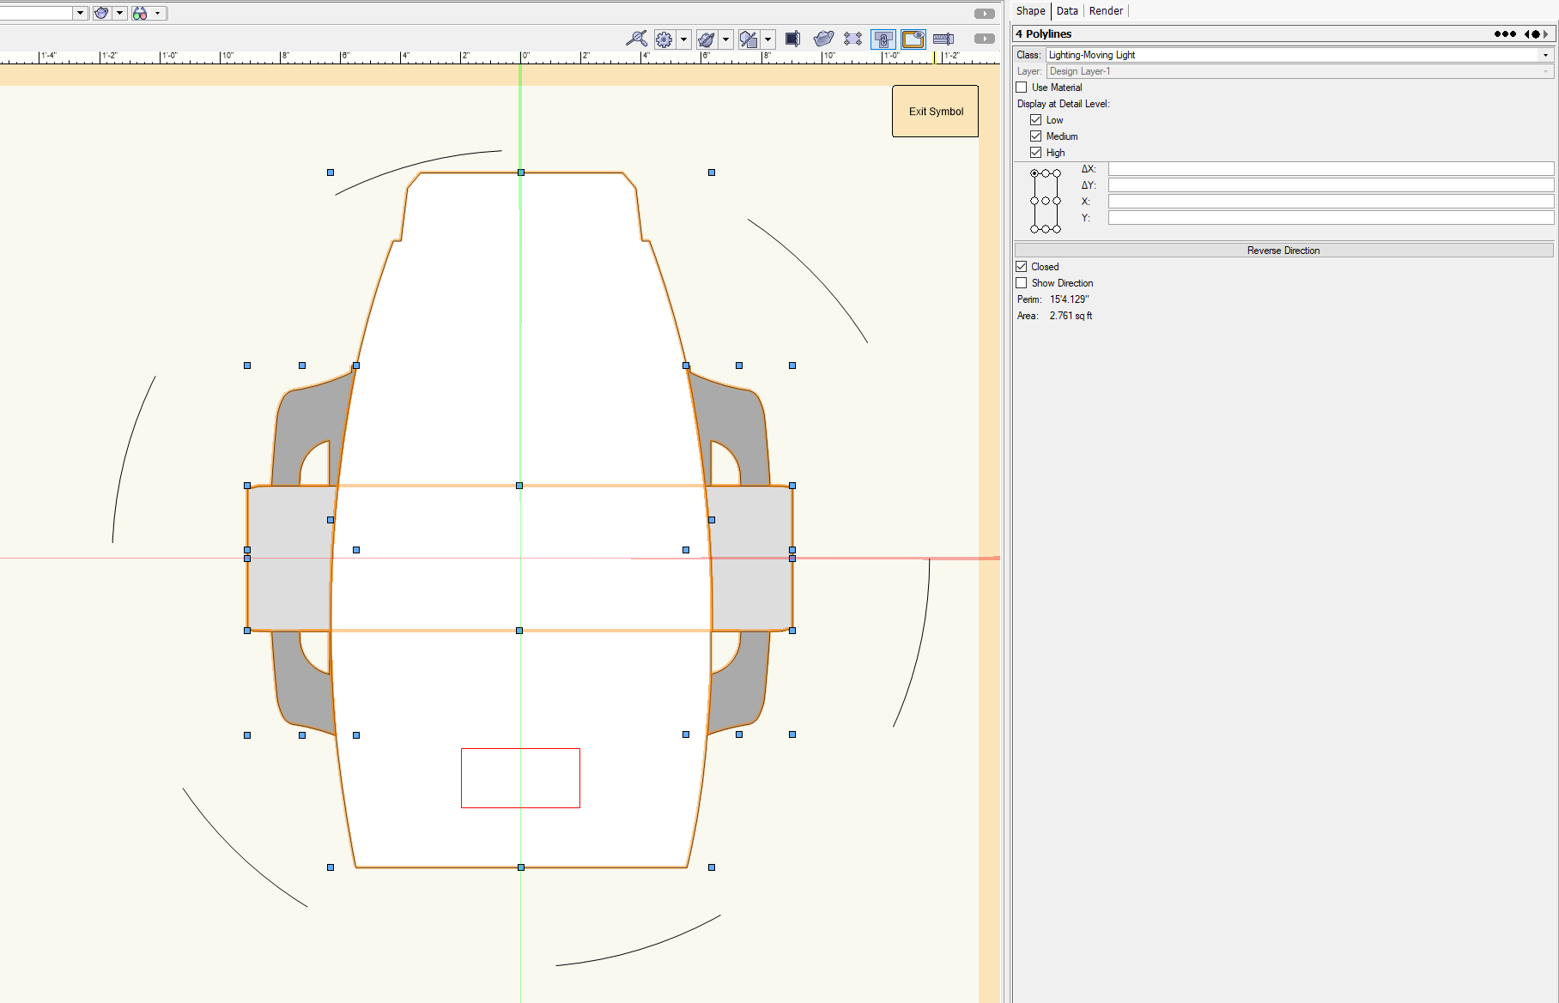This screenshot has width=1559, height=1003.
Task: Open the Class dropdown Lighting-Moving Light
Action: 1299,55
